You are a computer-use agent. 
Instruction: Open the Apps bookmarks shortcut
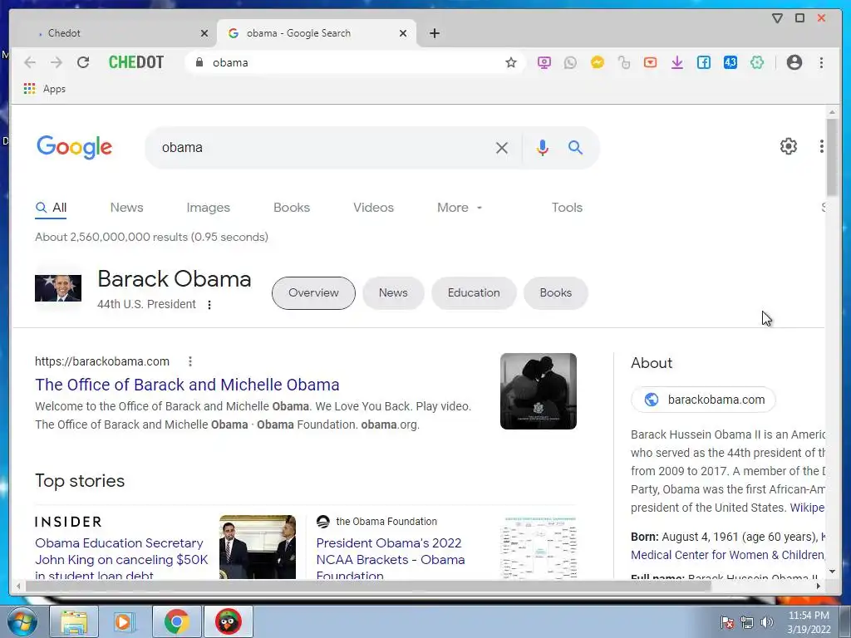tap(45, 88)
